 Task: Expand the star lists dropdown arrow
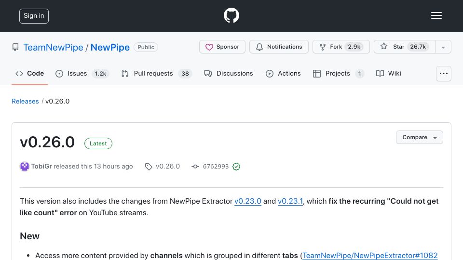(443, 47)
